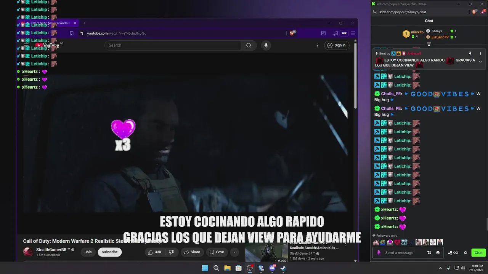The height and width of the screenshot is (274, 488).
Task: Like the video with 33K likes
Action: coord(154,252)
